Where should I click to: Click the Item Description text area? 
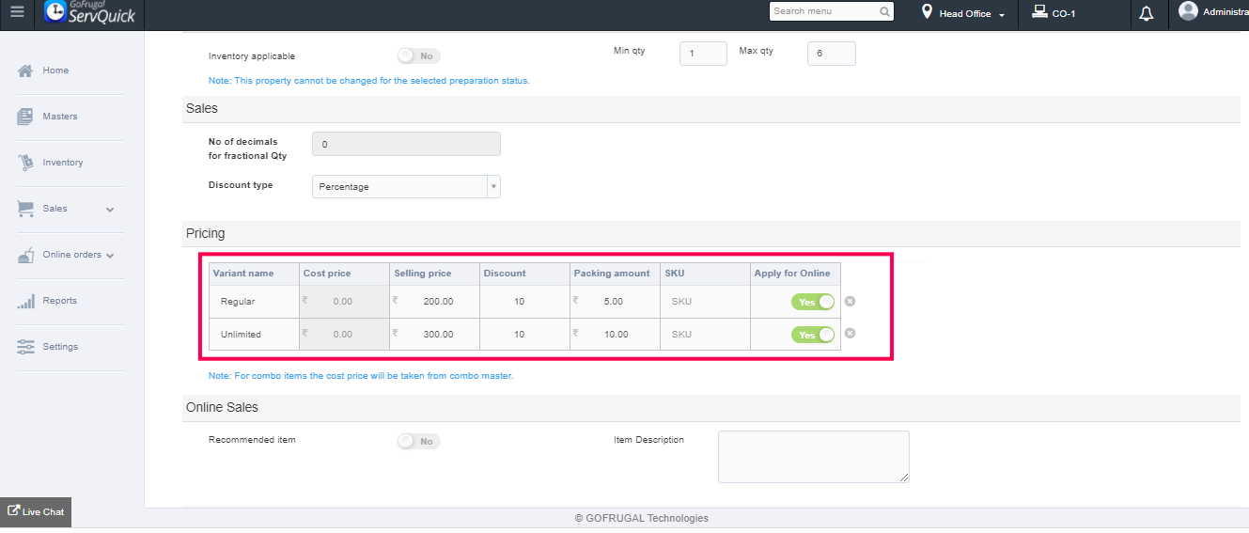tap(814, 457)
